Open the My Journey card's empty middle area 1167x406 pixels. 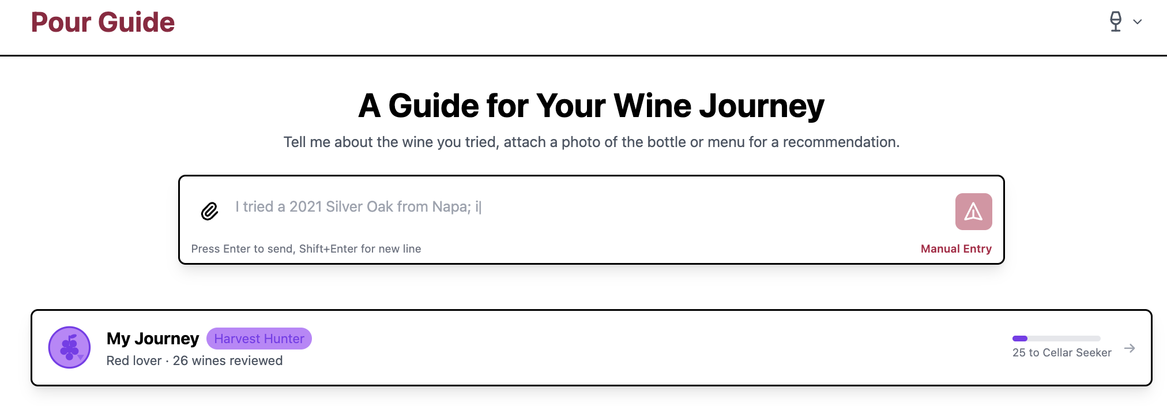(634, 348)
